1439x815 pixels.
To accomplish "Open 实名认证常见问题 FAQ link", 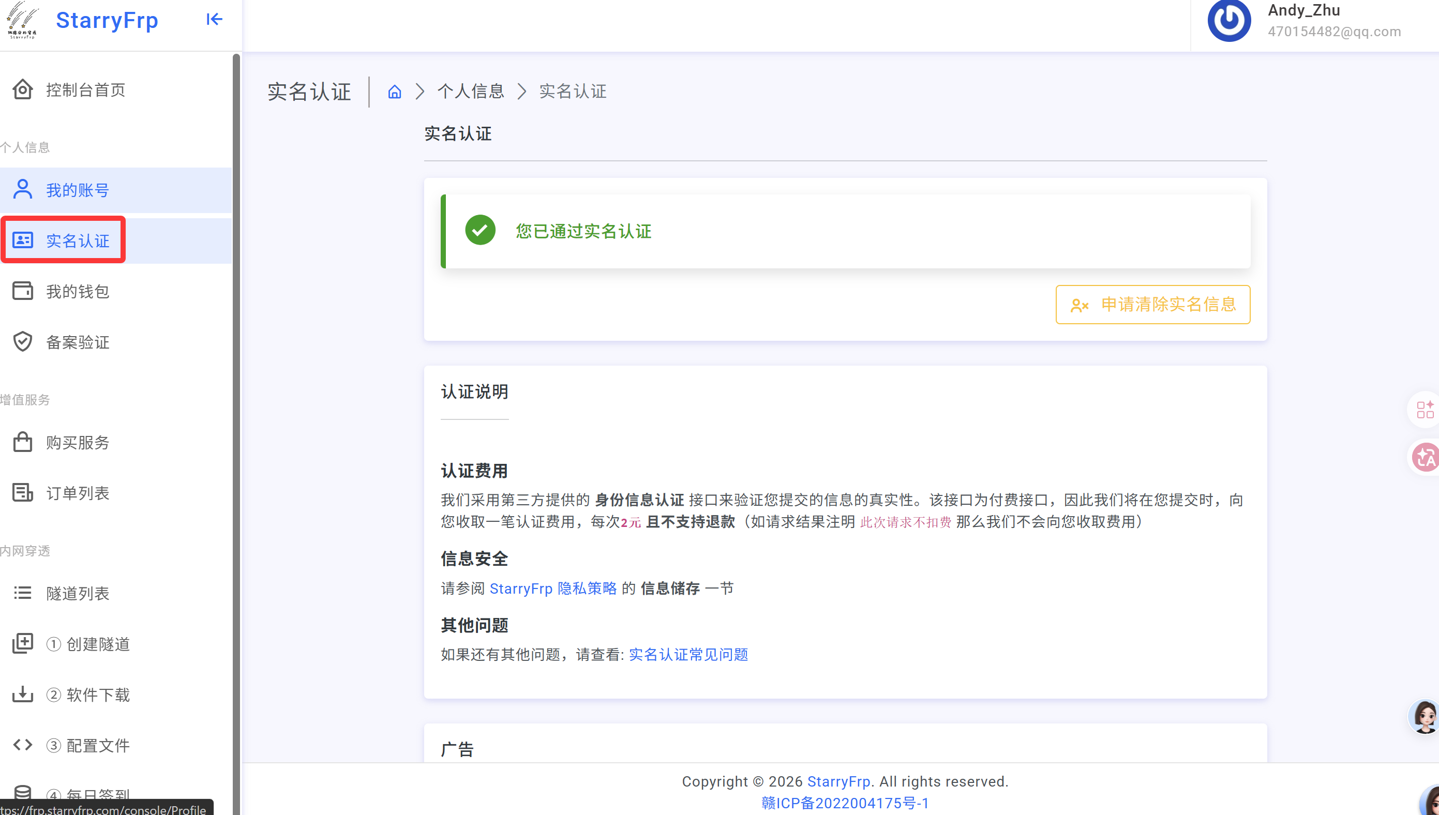I will tap(688, 654).
